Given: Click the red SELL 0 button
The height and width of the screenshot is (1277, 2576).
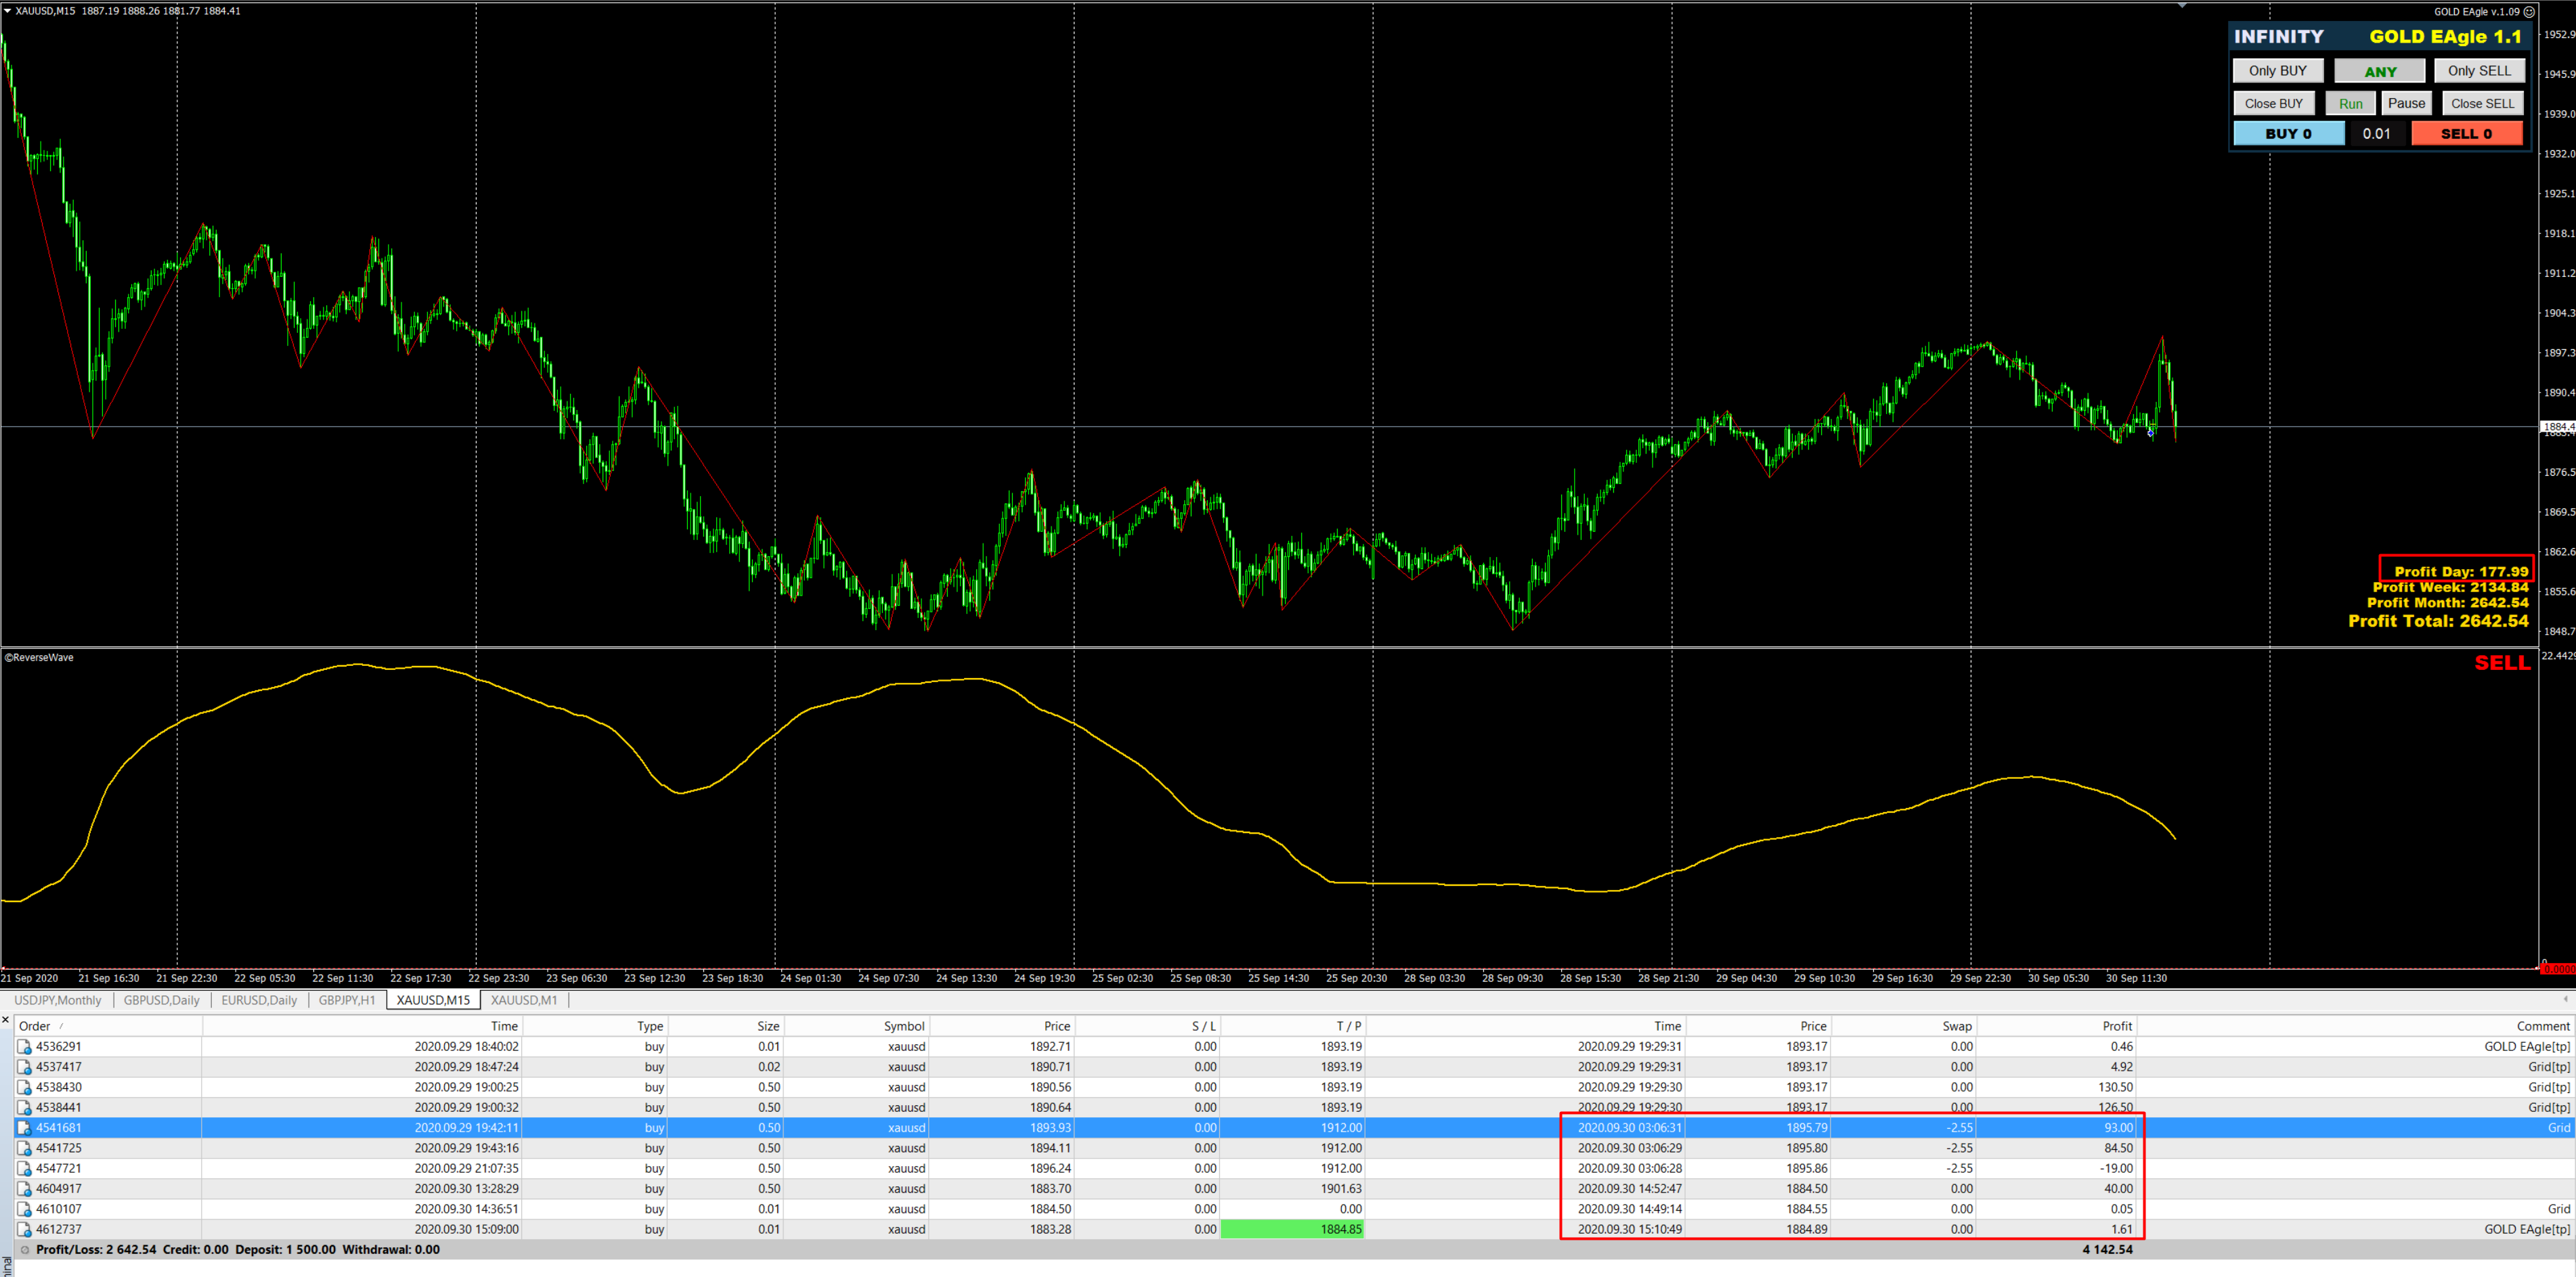Looking at the screenshot, I should 2466,134.
